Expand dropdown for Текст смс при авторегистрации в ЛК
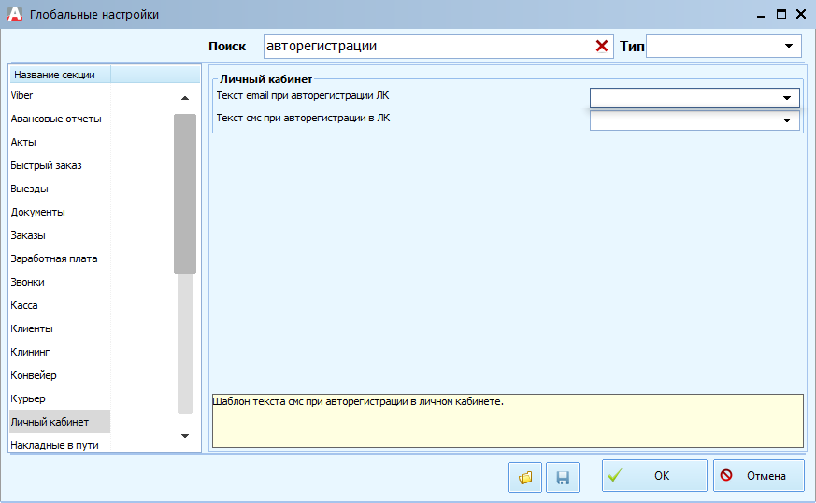The image size is (816, 503). [786, 120]
